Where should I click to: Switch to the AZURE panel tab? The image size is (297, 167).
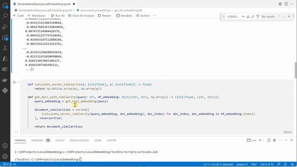[98, 140]
